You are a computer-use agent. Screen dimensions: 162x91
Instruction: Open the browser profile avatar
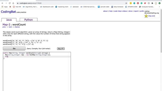pos(156,3)
